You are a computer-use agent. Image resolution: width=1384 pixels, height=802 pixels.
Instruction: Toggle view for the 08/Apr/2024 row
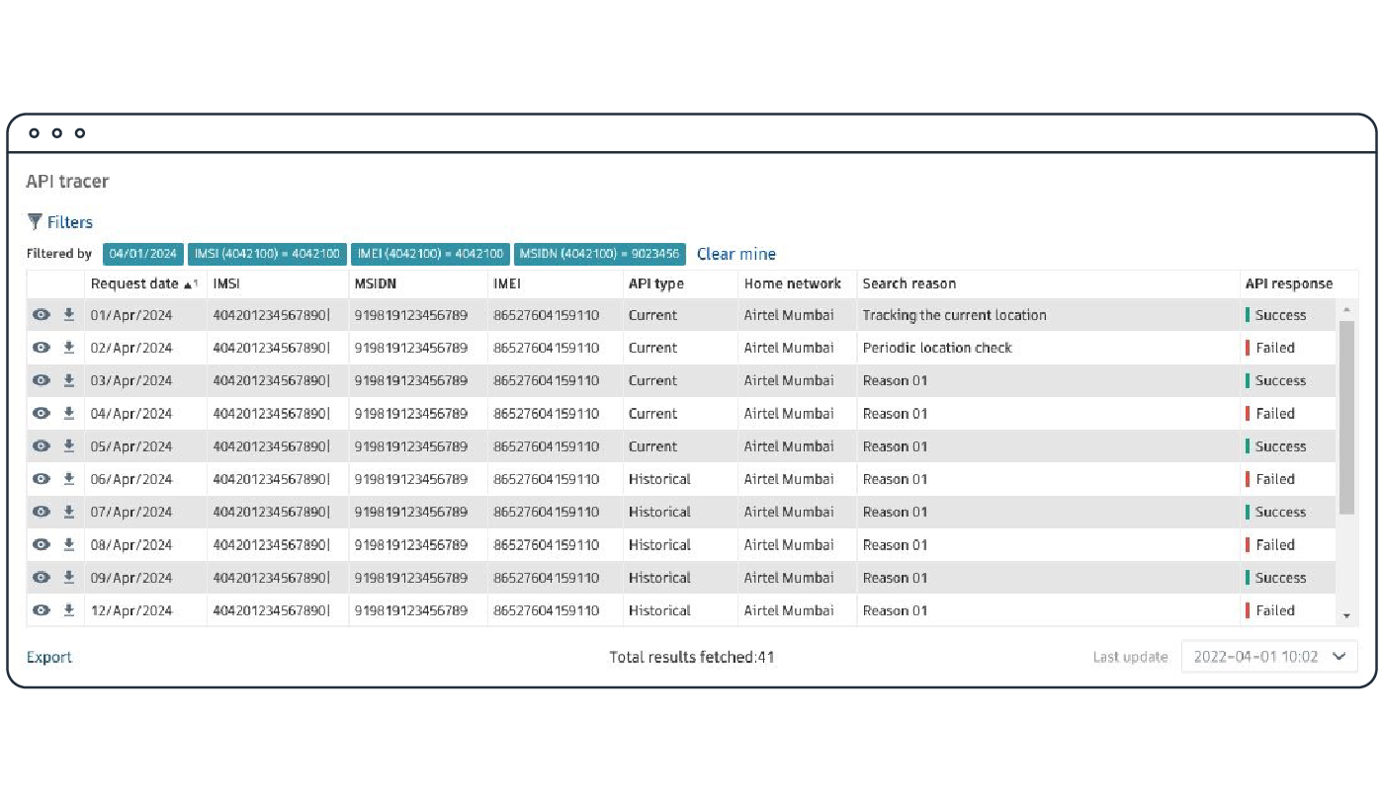[41, 545]
